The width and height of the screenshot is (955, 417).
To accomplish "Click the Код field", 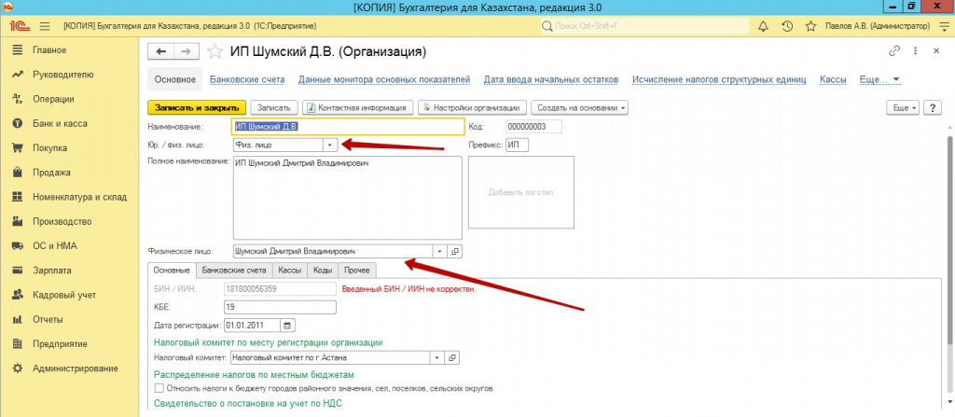I will pyautogui.click(x=534, y=126).
